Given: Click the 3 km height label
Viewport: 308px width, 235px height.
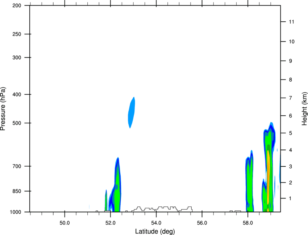Looking at the screenshot, I should pyautogui.click(x=291, y=166).
